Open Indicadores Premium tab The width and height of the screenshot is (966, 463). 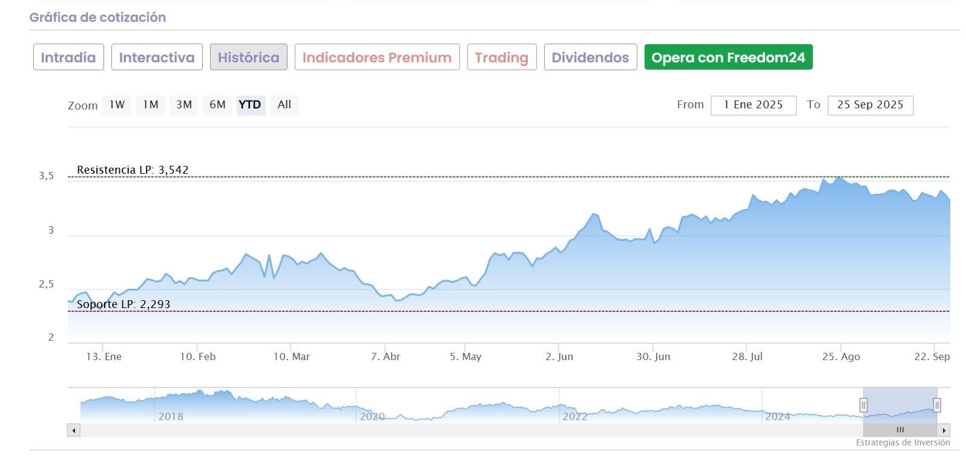tap(377, 57)
